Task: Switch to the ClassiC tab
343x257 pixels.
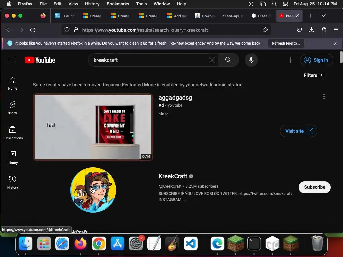Action: tap(261, 16)
